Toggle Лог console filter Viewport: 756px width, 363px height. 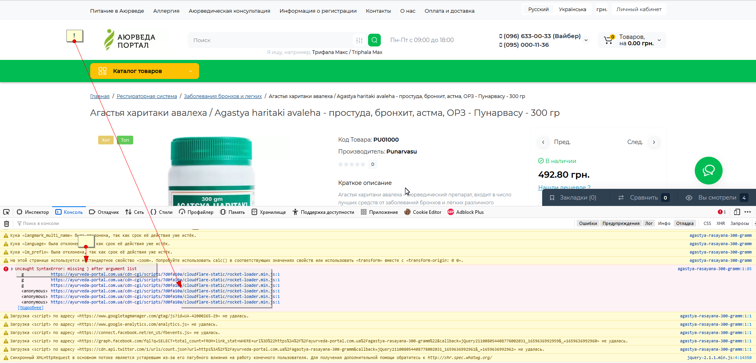tap(649, 223)
